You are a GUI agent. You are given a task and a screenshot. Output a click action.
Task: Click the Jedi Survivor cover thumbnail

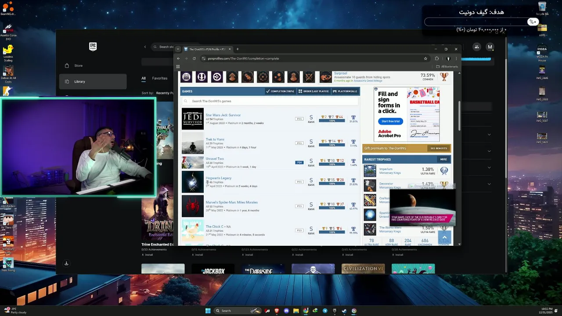(193, 119)
